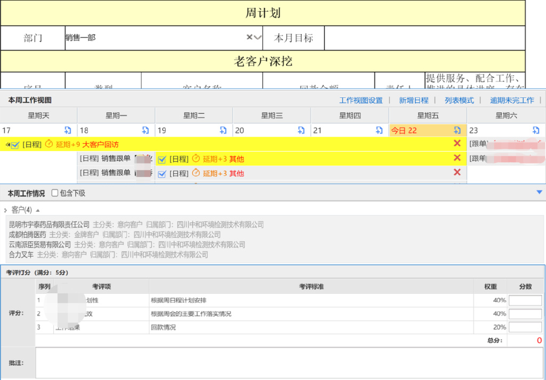Click 新增日程 to add schedule

click(x=414, y=100)
